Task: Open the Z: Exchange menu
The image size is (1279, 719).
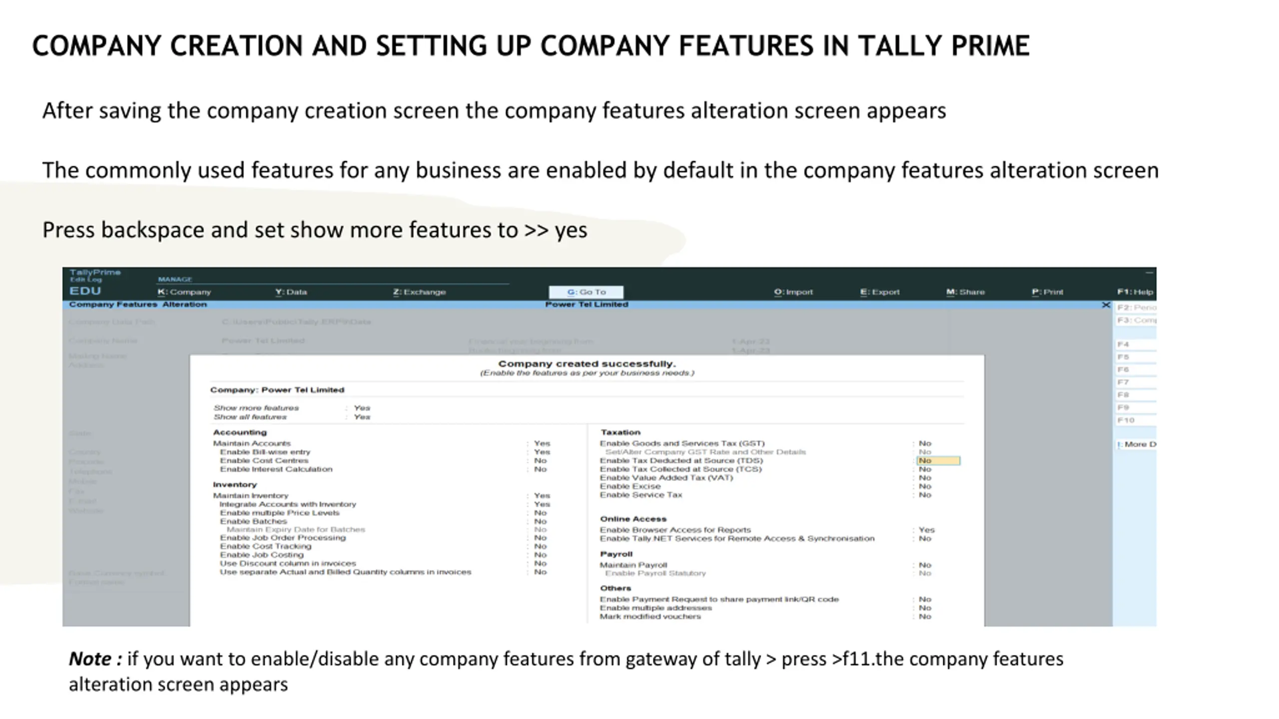Action: coord(419,292)
